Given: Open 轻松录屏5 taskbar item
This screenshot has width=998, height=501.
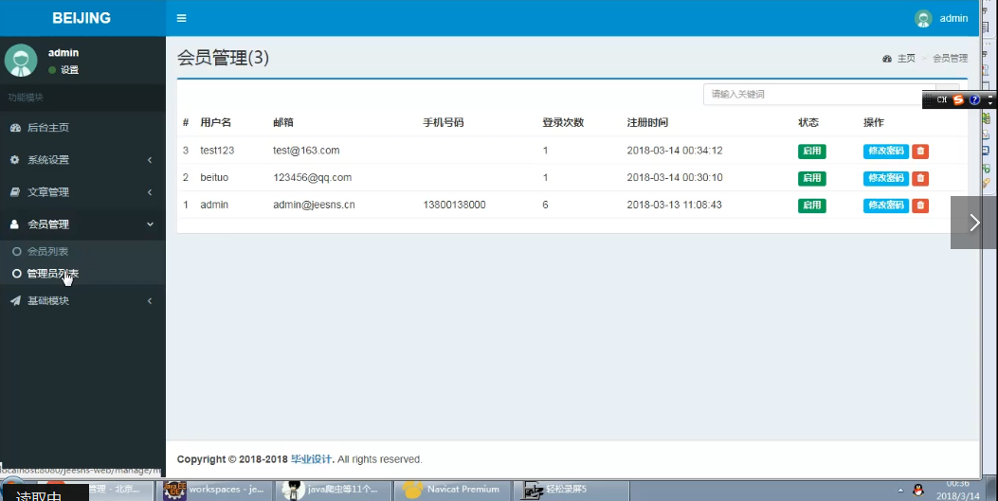Looking at the screenshot, I should pyautogui.click(x=572, y=490).
